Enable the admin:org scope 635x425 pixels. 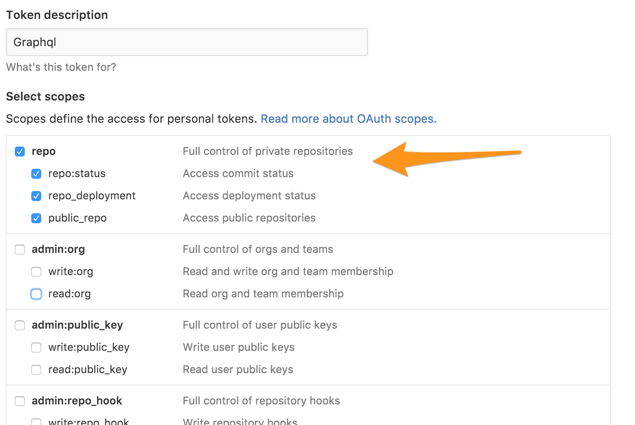pos(20,250)
